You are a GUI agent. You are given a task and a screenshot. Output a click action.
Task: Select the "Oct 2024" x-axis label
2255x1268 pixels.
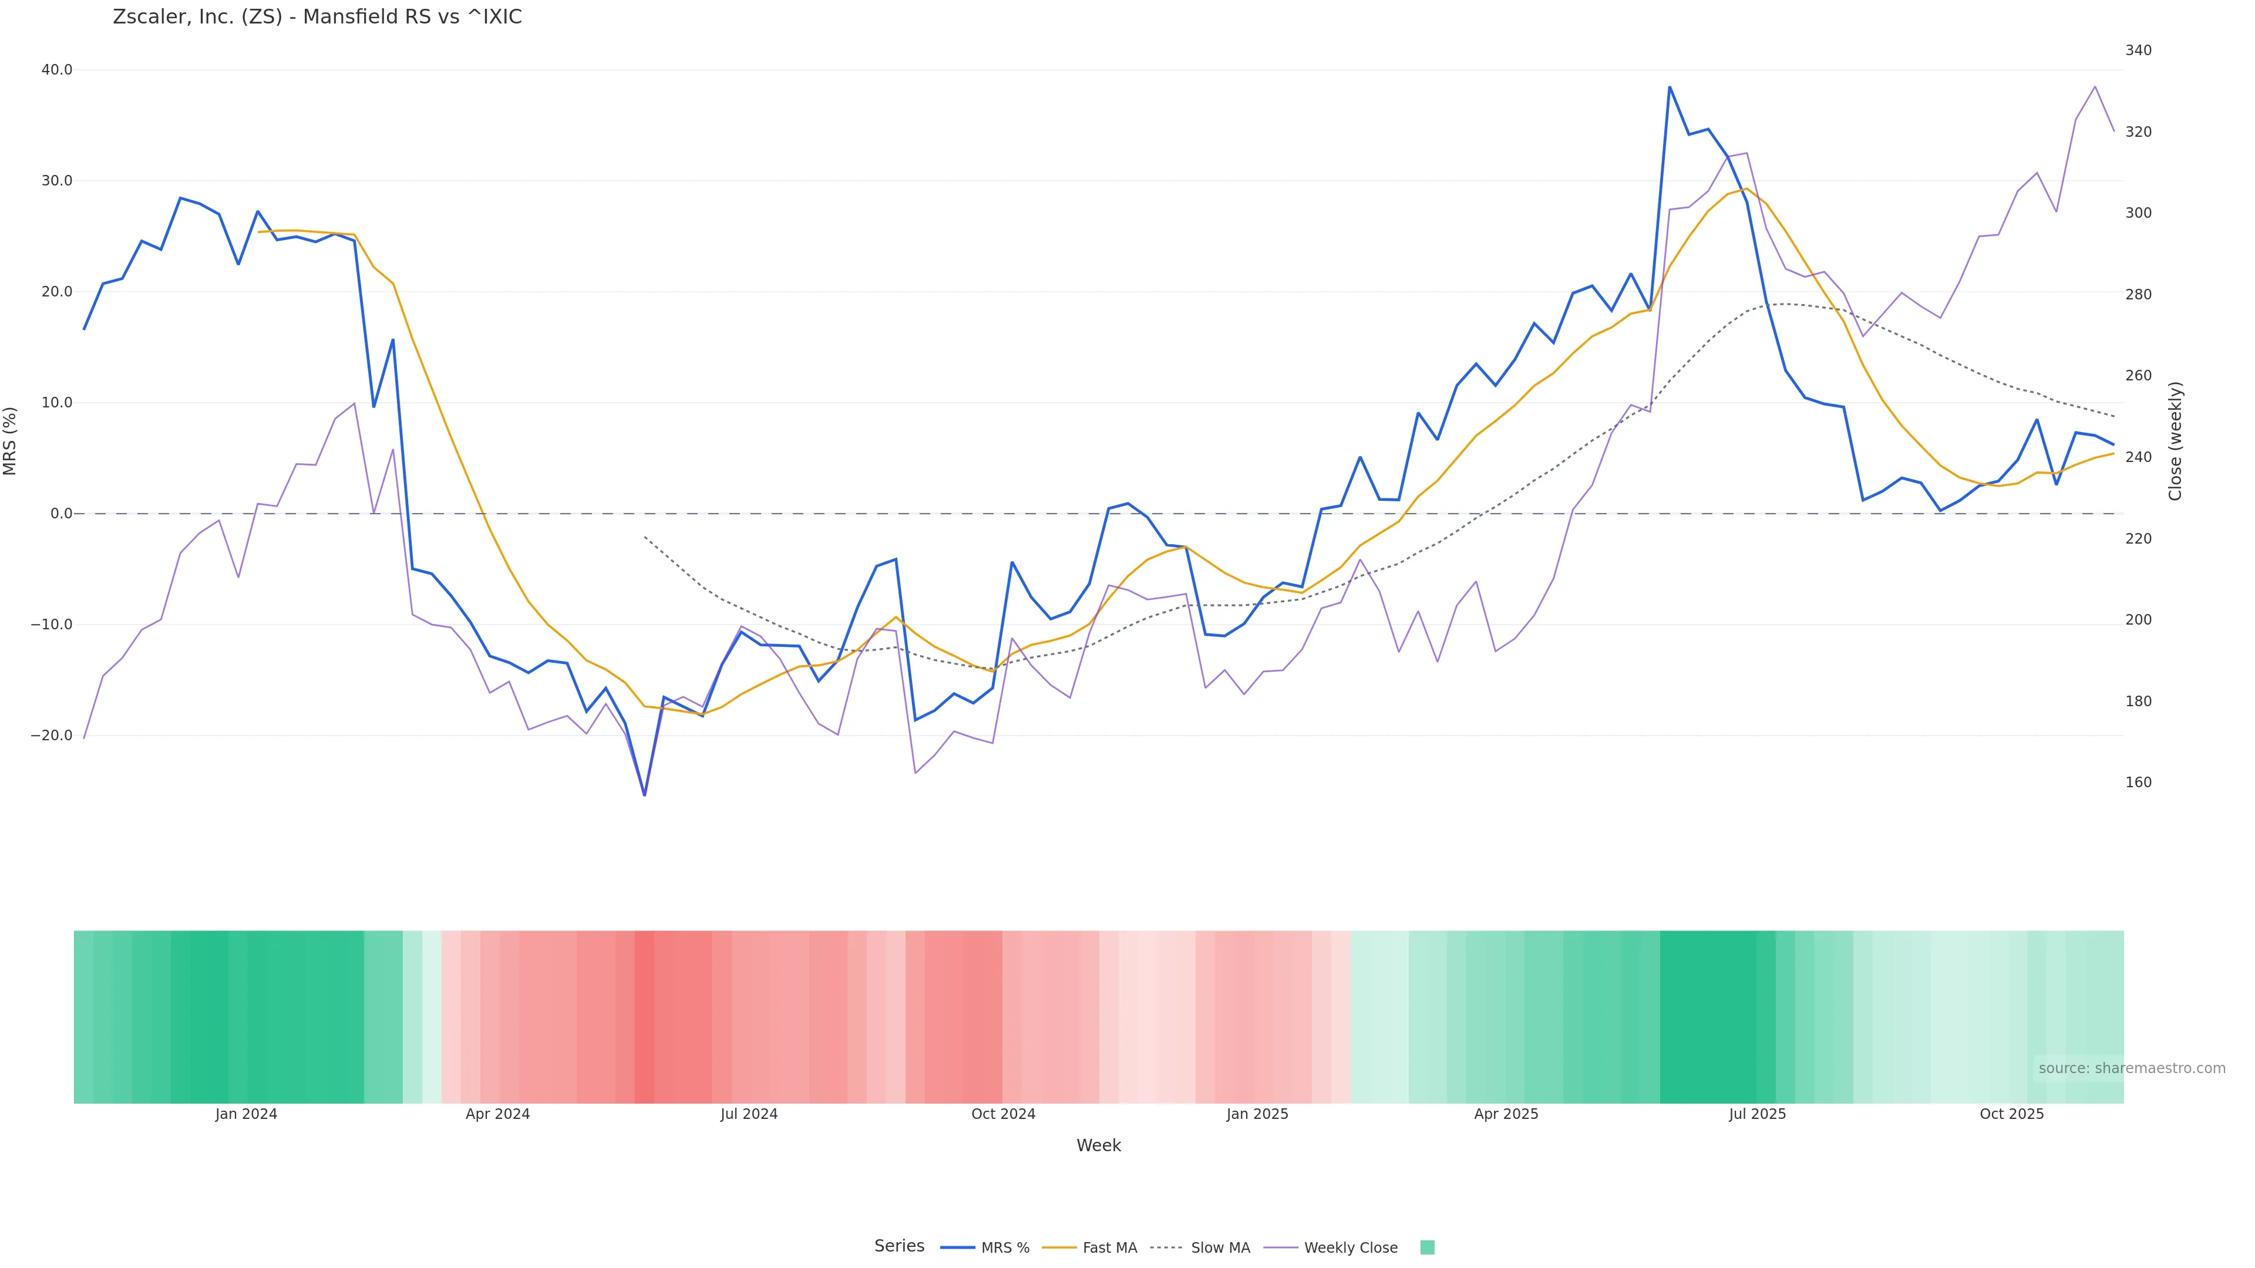(x=1003, y=1115)
